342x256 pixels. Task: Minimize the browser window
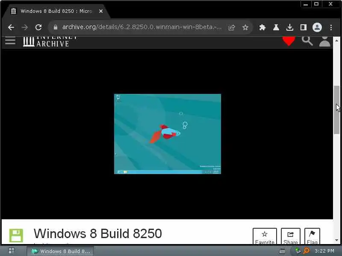point(306,4)
